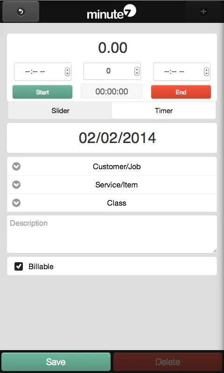Open the Class dropdown list
The width and height of the screenshot is (224, 373).
[x=112, y=203]
